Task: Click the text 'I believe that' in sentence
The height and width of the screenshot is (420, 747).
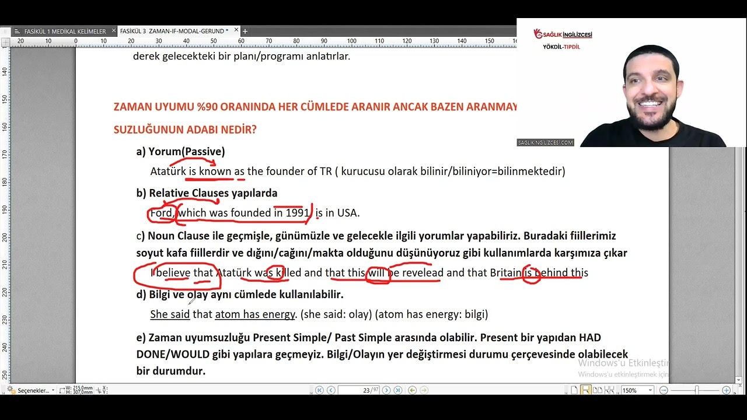Action: pyautogui.click(x=181, y=273)
